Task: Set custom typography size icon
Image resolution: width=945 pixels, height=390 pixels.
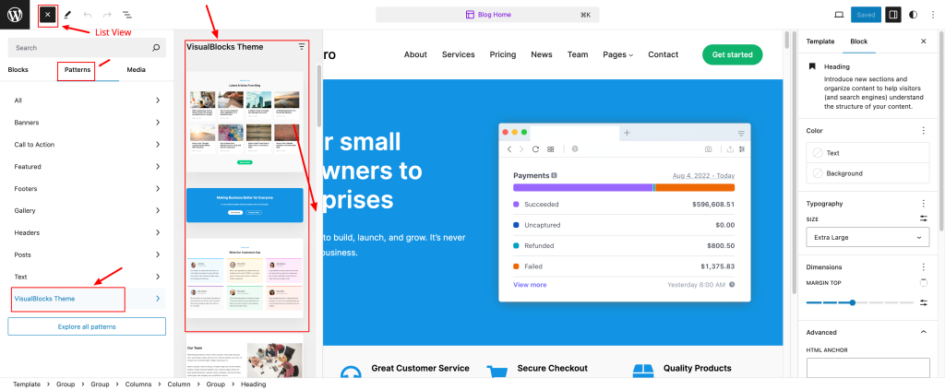Action: click(x=923, y=219)
